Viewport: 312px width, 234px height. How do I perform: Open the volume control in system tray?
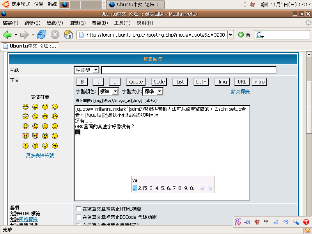tap(264, 4)
